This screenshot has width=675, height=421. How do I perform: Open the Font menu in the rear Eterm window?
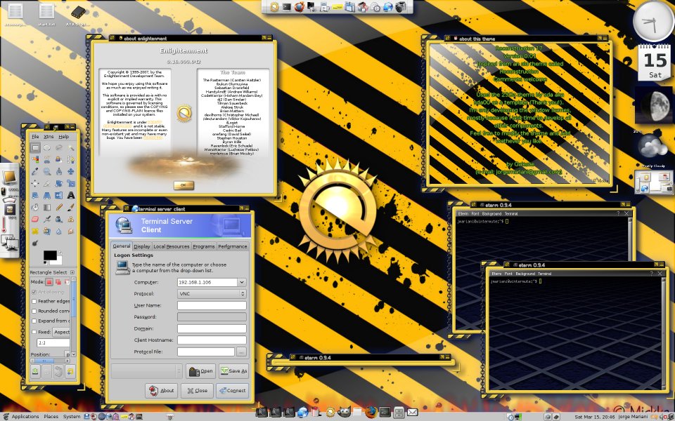tap(475, 213)
